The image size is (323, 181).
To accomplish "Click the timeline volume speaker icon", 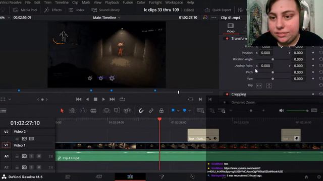I will (x=282, y=111).
